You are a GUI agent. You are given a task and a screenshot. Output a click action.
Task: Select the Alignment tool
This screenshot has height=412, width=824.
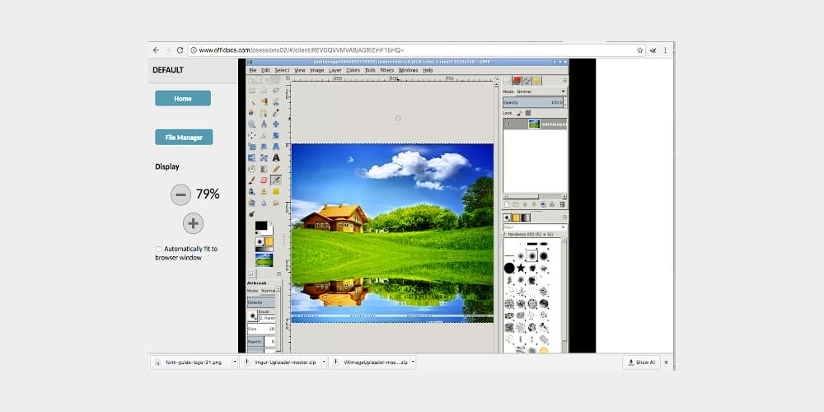251,135
